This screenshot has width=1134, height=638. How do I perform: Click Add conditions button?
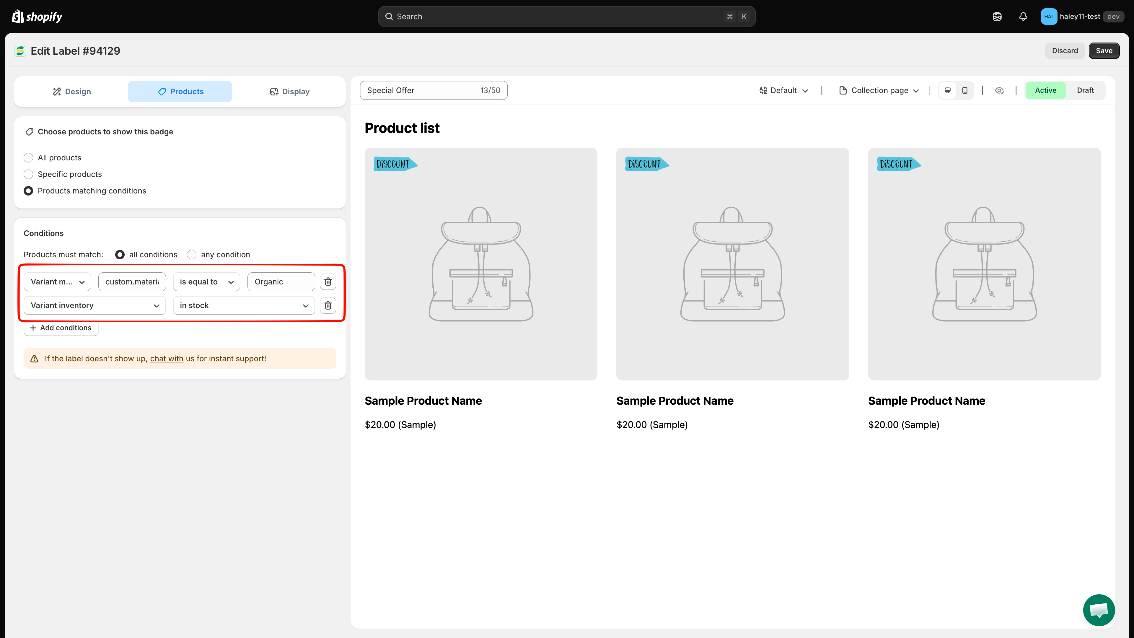[x=61, y=328]
